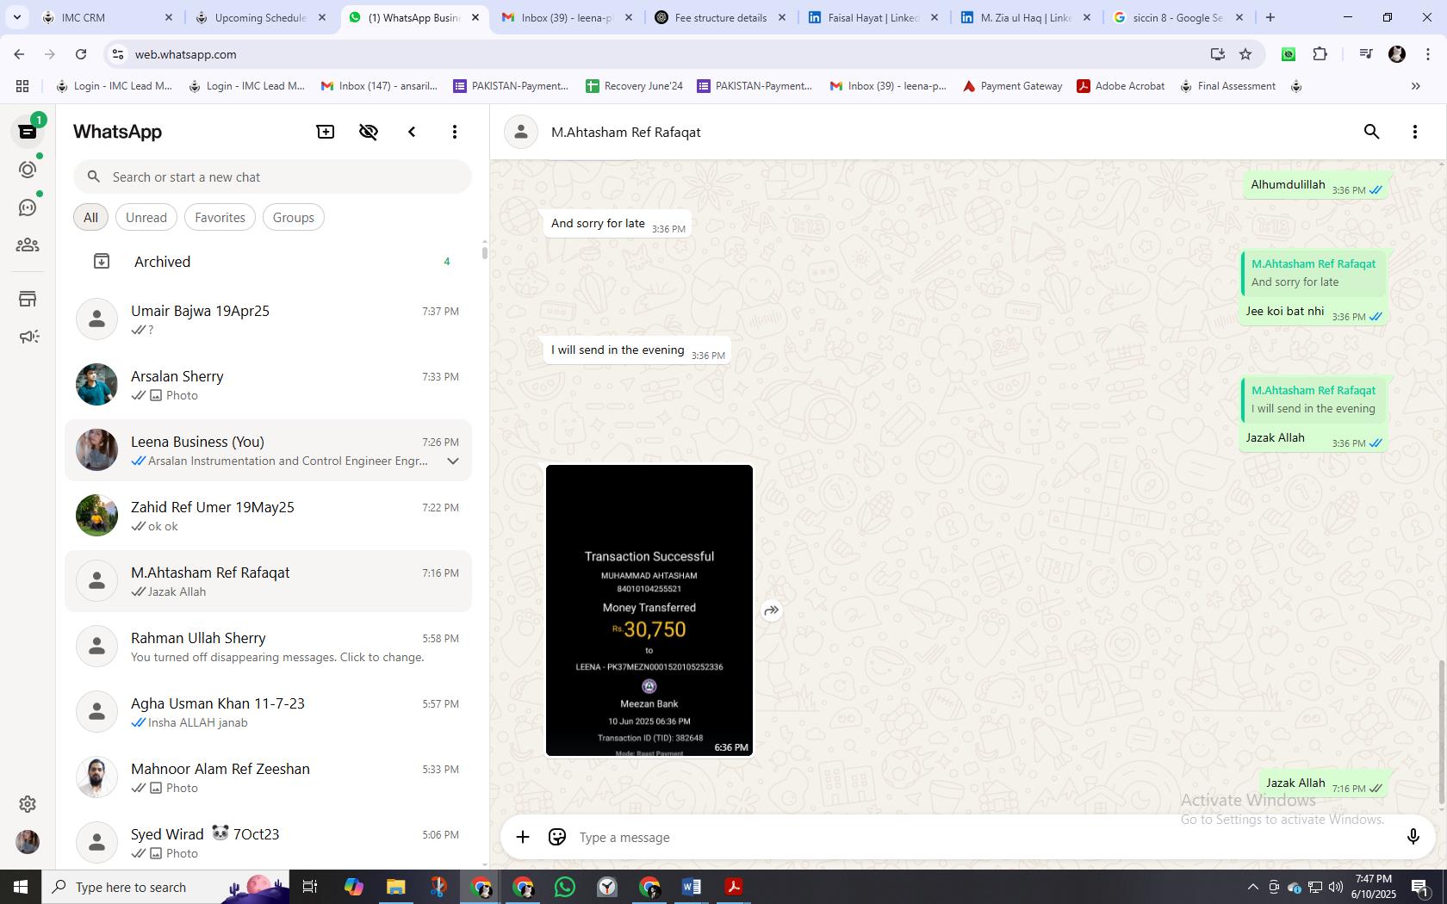Screen dimensions: 1447x904
Task: Select the Groups chat filter
Action: coord(294,218)
